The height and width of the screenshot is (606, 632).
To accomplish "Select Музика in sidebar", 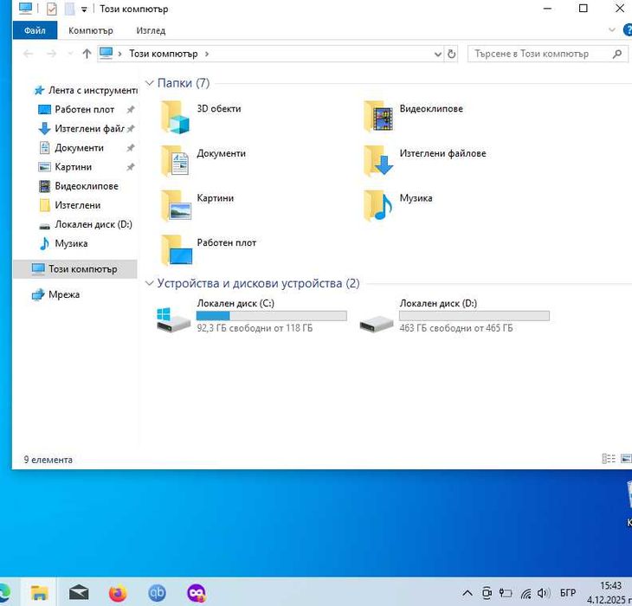I will (x=63, y=243).
